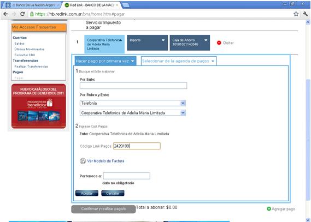Click Confirmar y realizar pago/s button
The width and height of the screenshot is (311, 222).
pos(103,209)
